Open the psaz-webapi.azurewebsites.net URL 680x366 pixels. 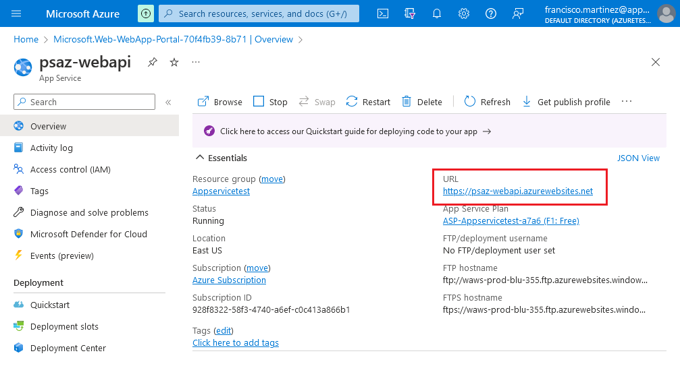[518, 191]
